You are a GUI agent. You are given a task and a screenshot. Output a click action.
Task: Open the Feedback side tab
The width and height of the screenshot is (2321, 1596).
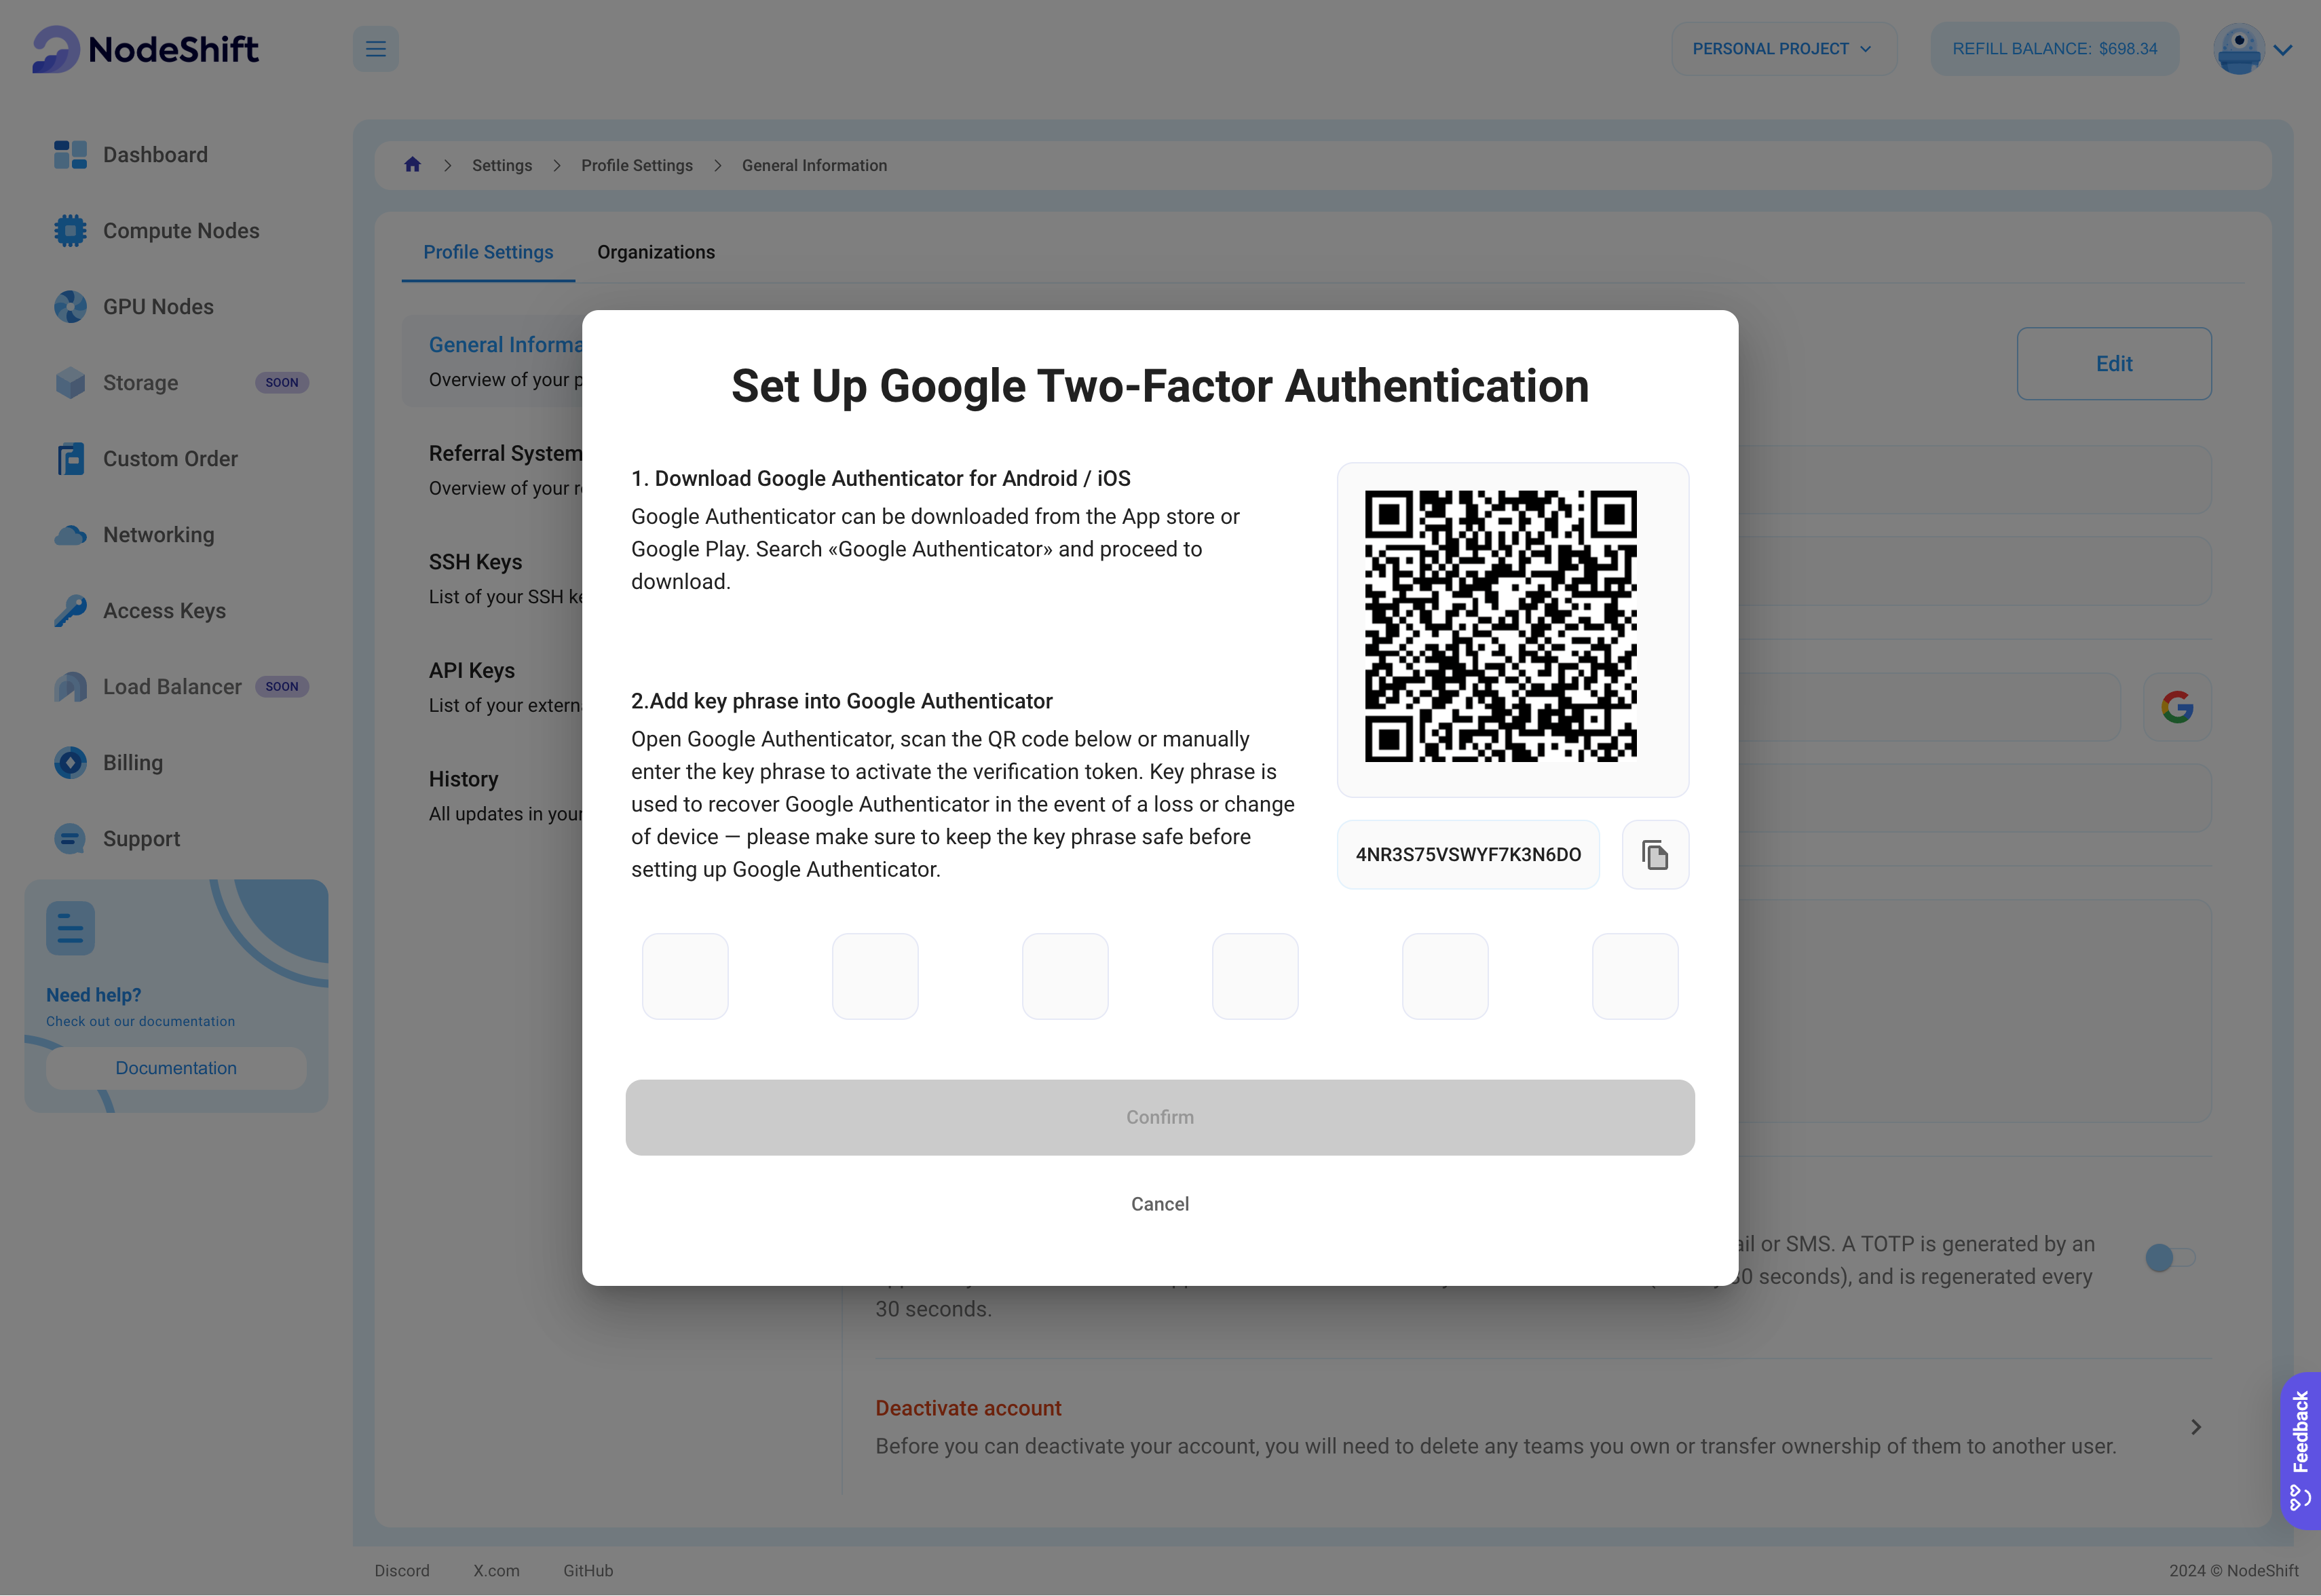pos(2301,1450)
